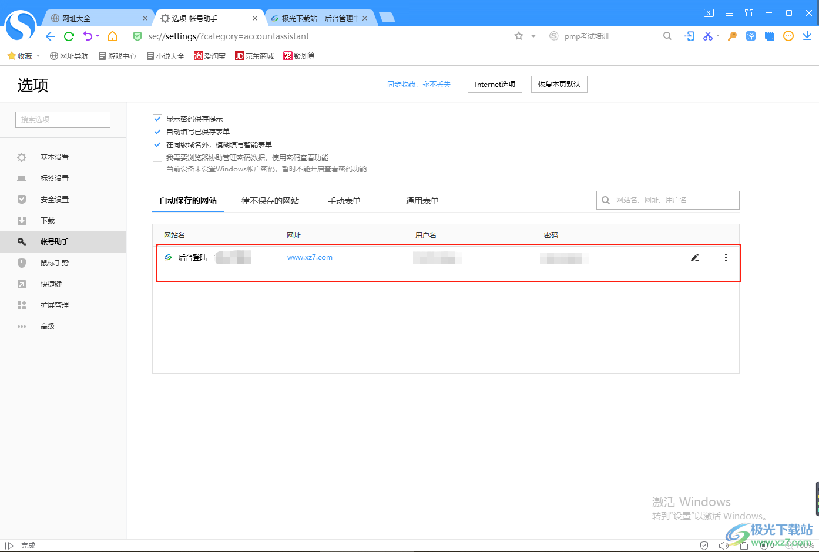
Task: Open a new tab button
Action: (387, 18)
